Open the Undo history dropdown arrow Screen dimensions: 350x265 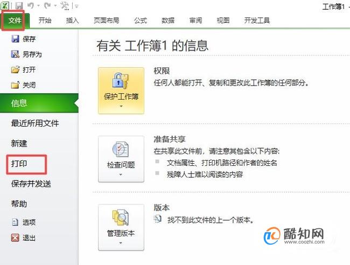(38, 6)
